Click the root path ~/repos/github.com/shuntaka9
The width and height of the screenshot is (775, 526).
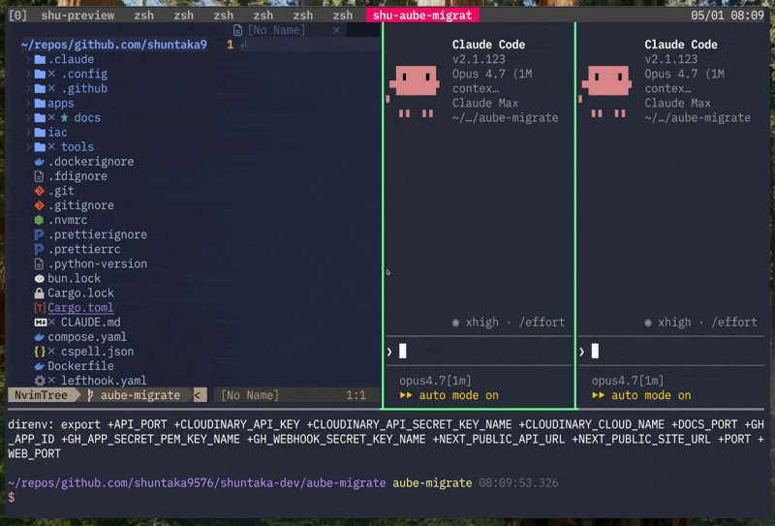click(x=114, y=45)
